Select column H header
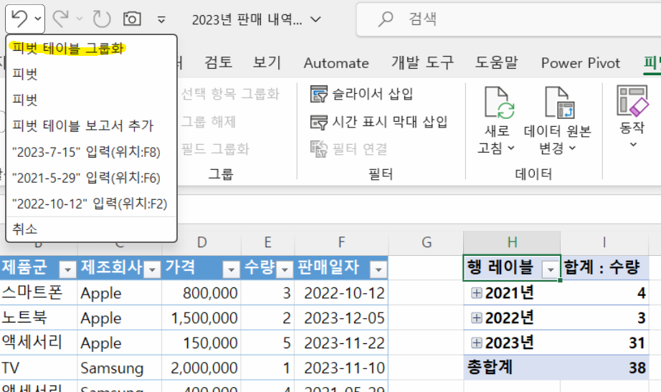Screen dimensions: 661x392 click(512, 243)
